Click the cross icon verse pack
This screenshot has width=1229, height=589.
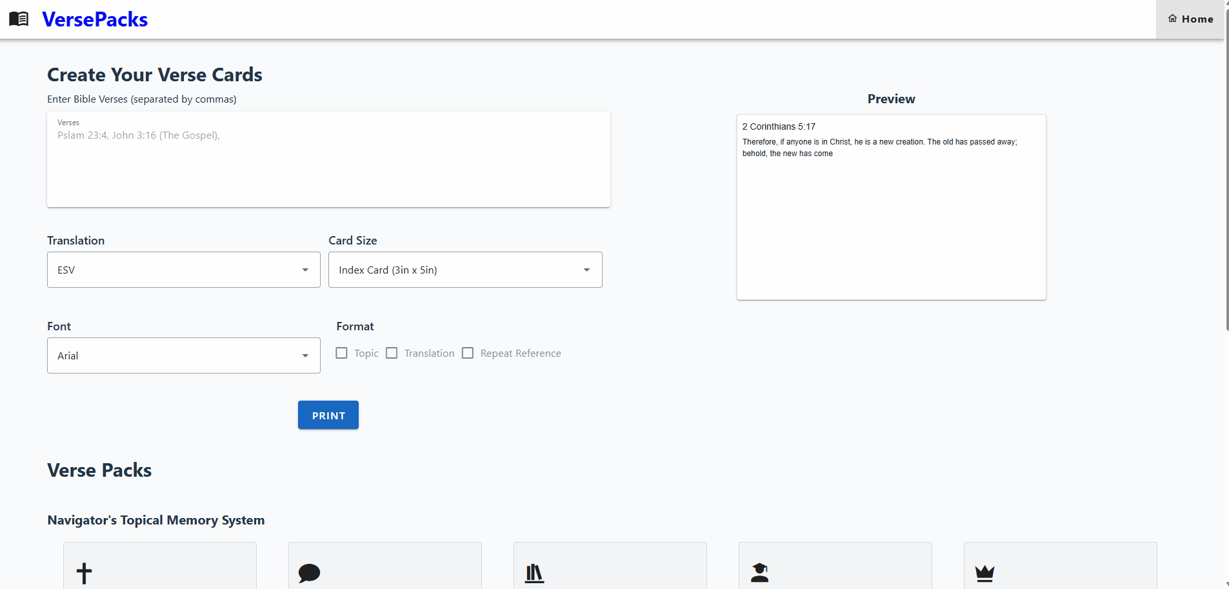click(84, 573)
